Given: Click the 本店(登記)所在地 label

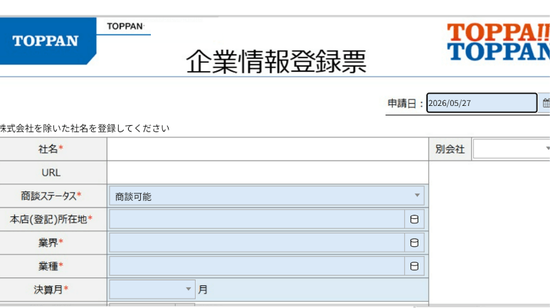Looking at the screenshot, I should click(51, 219).
